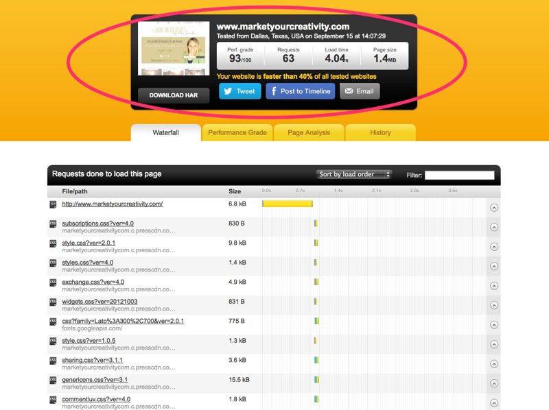Expand details for commentluv.css row
The image size is (549, 410).
(494, 403)
